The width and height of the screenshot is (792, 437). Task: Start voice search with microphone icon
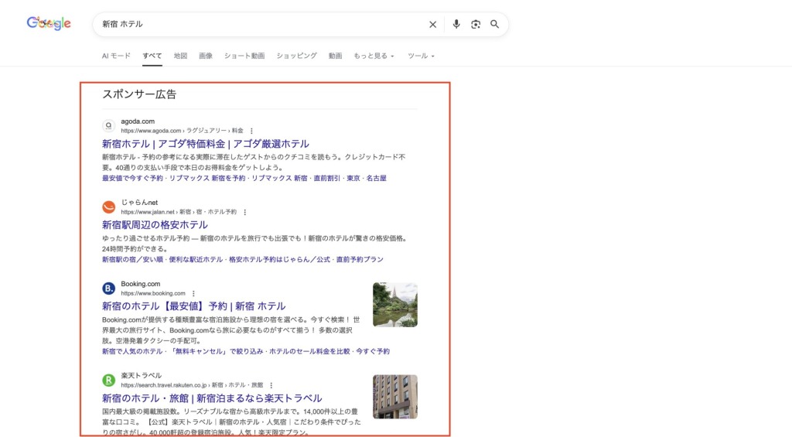coord(456,24)
